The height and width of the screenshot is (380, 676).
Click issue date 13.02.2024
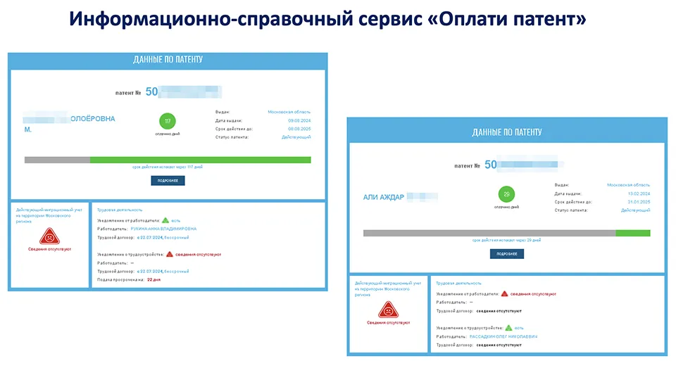[639, 194]
